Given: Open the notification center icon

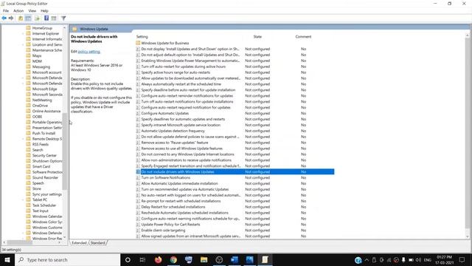Looking at the screenshot, I should (462, 259).
